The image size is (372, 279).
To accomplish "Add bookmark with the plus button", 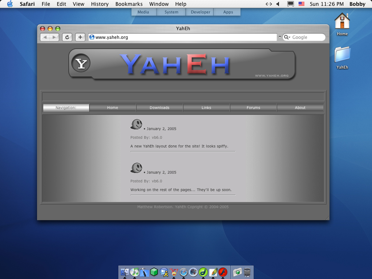I will click(x=80, y=37).
